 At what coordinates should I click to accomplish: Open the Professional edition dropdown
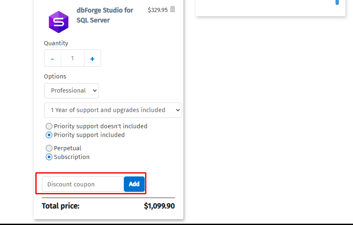(x=72, y=90)
